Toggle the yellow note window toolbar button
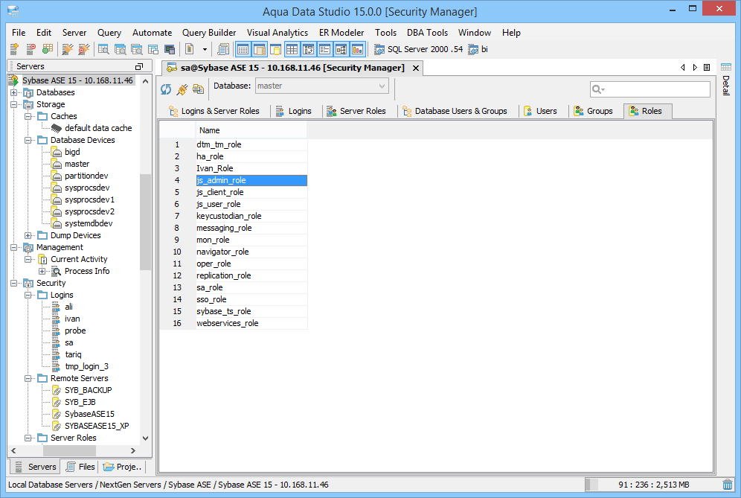The image size is (741, 498). (275, 49)
